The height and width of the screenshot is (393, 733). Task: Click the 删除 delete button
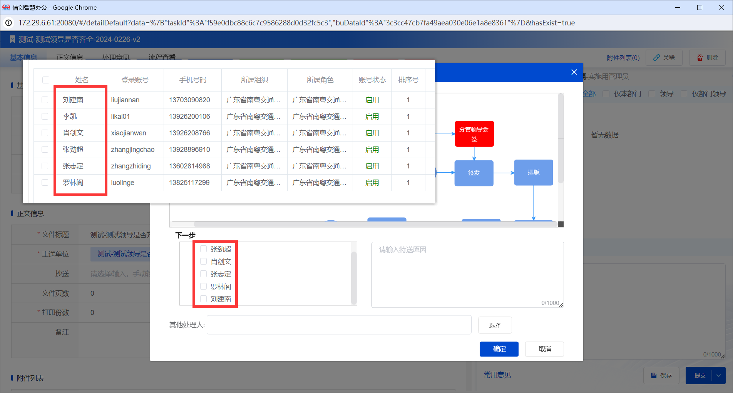(x=708, y=58)
